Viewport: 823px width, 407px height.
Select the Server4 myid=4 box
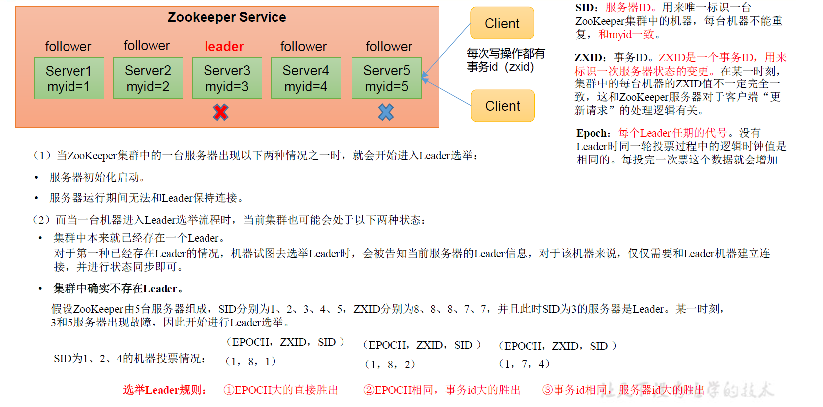pos(306,78)
